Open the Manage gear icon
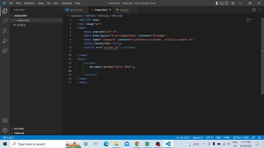 (x=5, y=130)
